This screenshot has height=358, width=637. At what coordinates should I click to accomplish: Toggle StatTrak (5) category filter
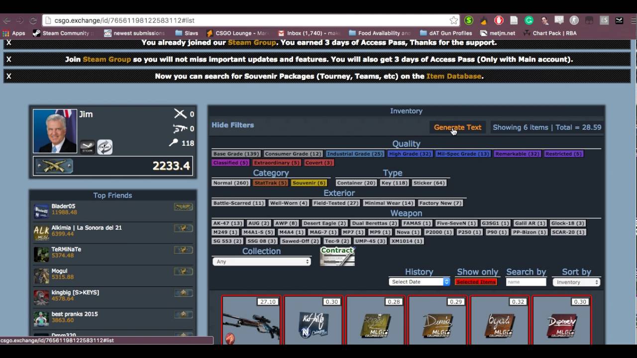tap(270, 182)
